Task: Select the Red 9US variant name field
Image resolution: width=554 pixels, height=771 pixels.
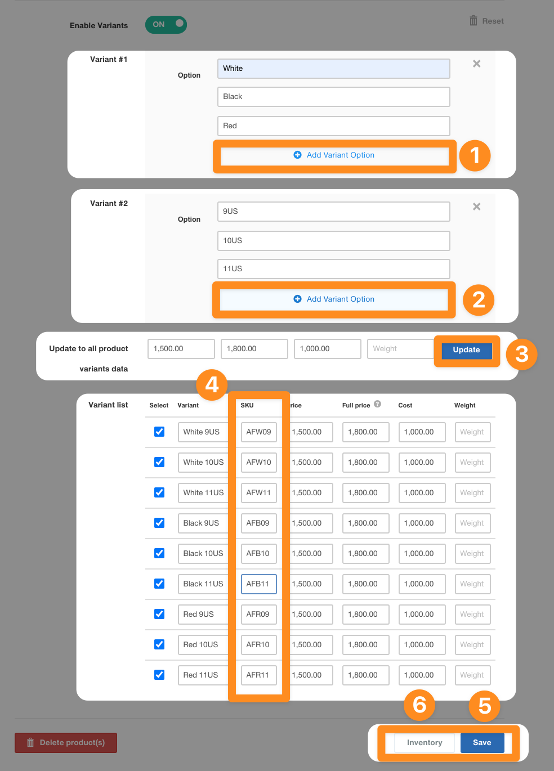Action: coord(203,615)
